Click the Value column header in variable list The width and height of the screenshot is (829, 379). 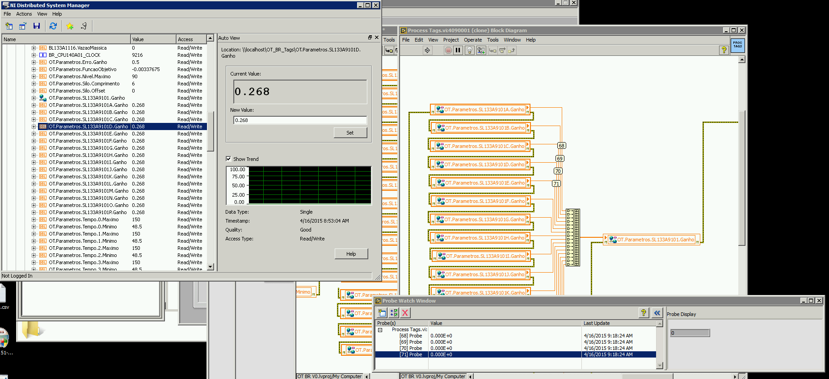point(153,39)
